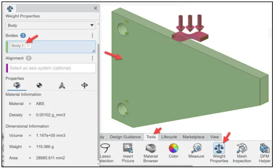Show the principal axes properties tab
This screenshot has height=168, width=273.
pyautogui.click(x=62, y=86)
